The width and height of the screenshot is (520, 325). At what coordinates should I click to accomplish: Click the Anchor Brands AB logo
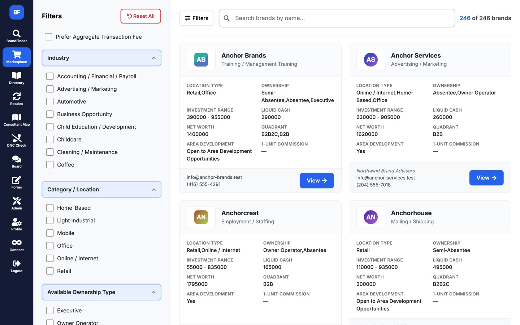(201, 60)
